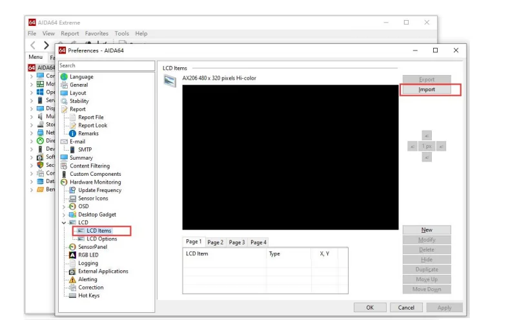
Task: Click the Stability icon
Action: click(x=64, y=101)
